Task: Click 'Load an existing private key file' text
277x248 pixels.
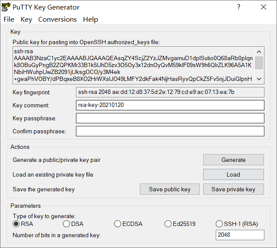Action: point(53,174)
